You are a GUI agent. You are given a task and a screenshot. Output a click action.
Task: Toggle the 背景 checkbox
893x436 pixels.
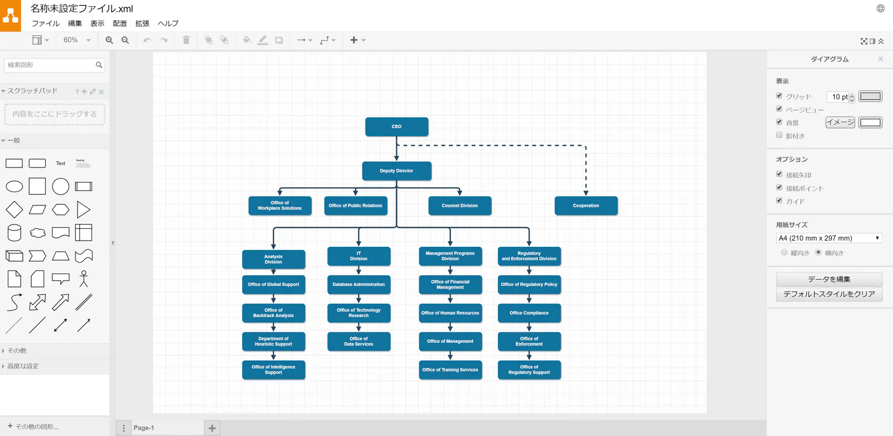pyautogui.click(x=779, y=122)
